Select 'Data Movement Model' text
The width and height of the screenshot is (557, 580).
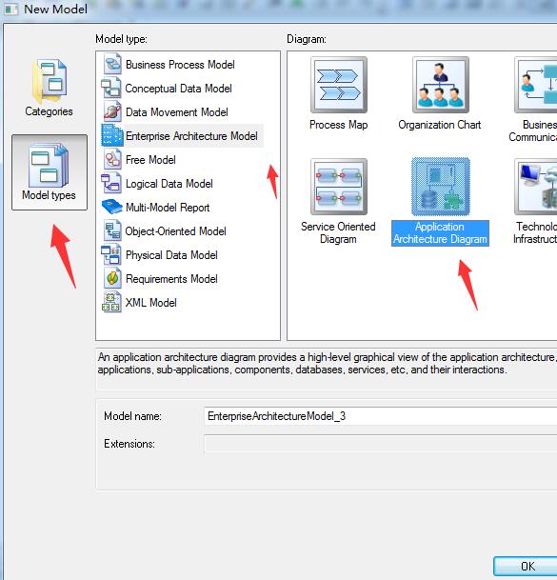point(177,112)
